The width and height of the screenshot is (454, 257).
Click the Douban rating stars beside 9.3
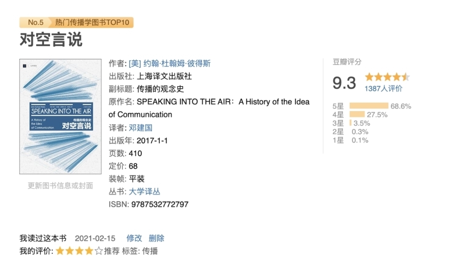click(387, 77)
